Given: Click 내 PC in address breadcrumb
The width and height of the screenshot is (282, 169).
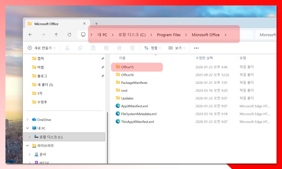Looking at the screenshot, I should click(x=102, y=35).
